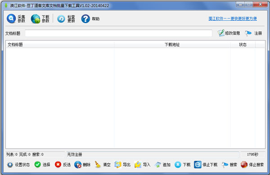Close the application window
This screenshot has height=175, width=270.
pyautogui.click(x=261, y=5)
